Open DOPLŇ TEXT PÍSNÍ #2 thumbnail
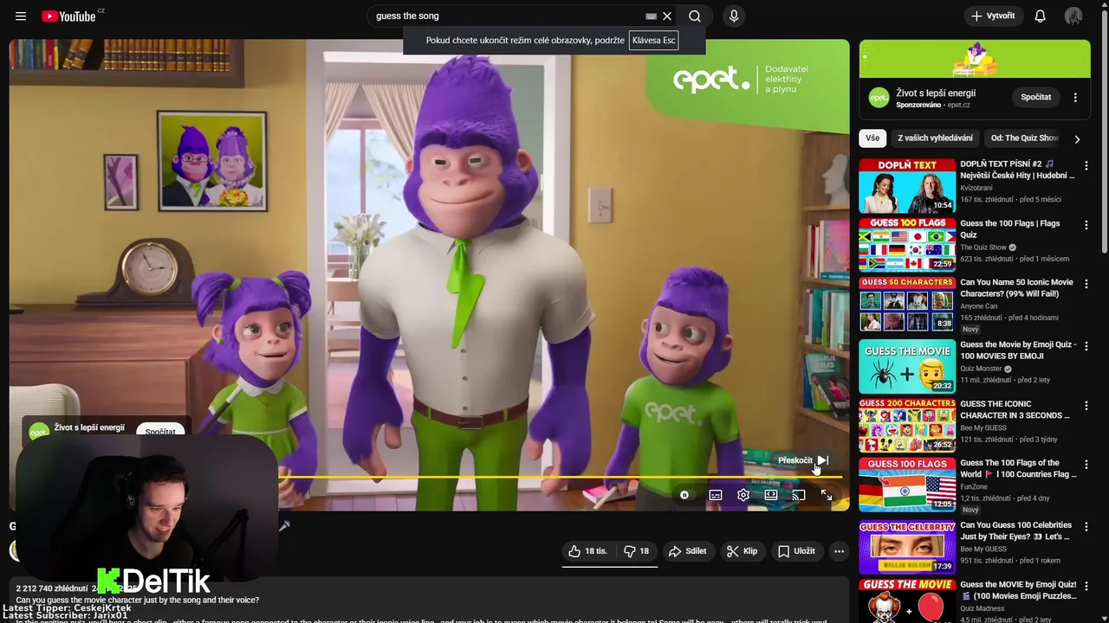Viewport: 1109px width, 623px height. click(907, 186)
